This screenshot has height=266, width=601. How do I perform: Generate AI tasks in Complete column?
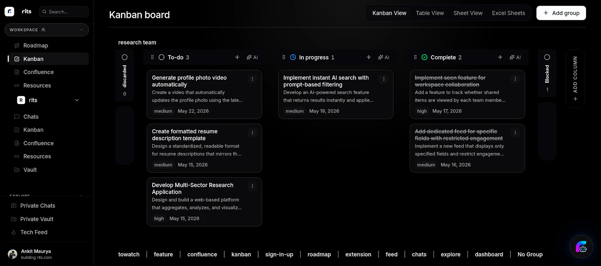click(515, 57)
